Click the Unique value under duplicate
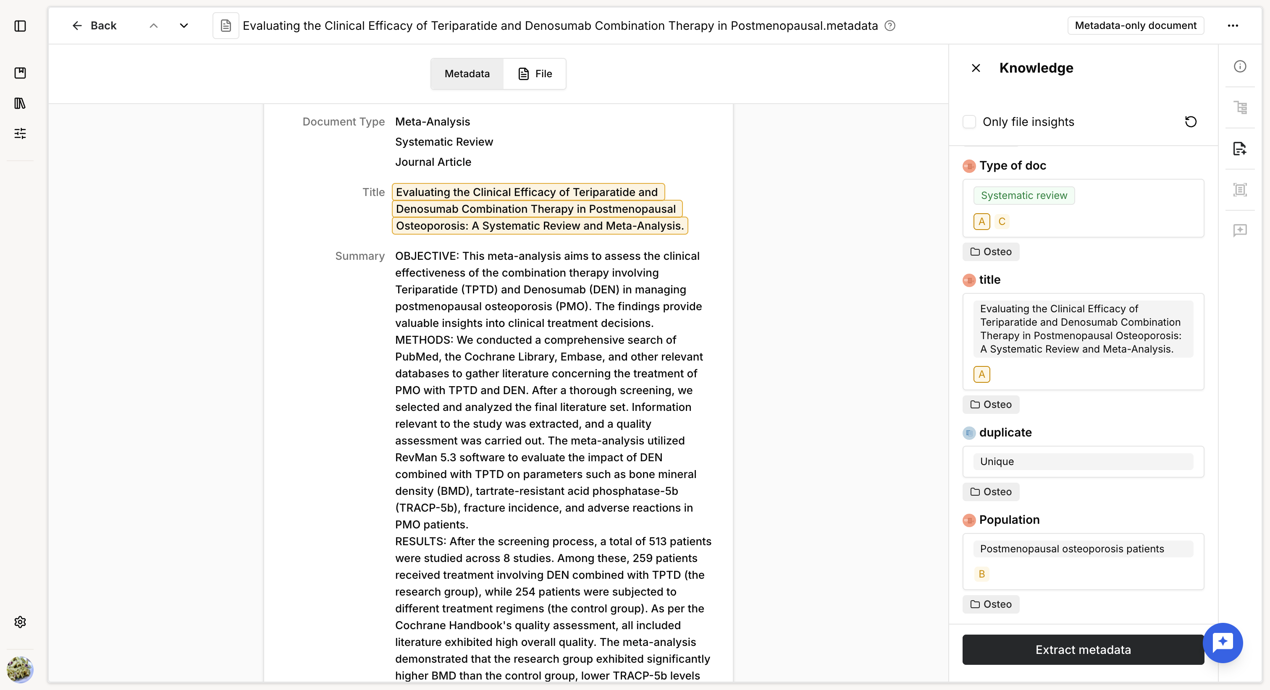The width and height of the screenshot is (1270, 690). (x=1083, y=462)
